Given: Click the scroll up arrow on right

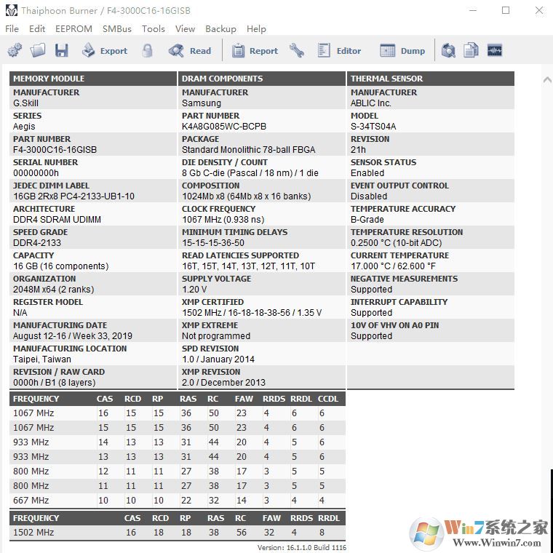Looking at the screenshot, I should coord(547,80).
